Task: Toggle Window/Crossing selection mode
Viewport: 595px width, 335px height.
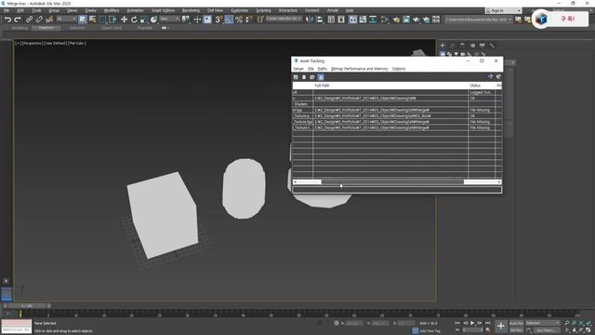Action: click(112, 20)
